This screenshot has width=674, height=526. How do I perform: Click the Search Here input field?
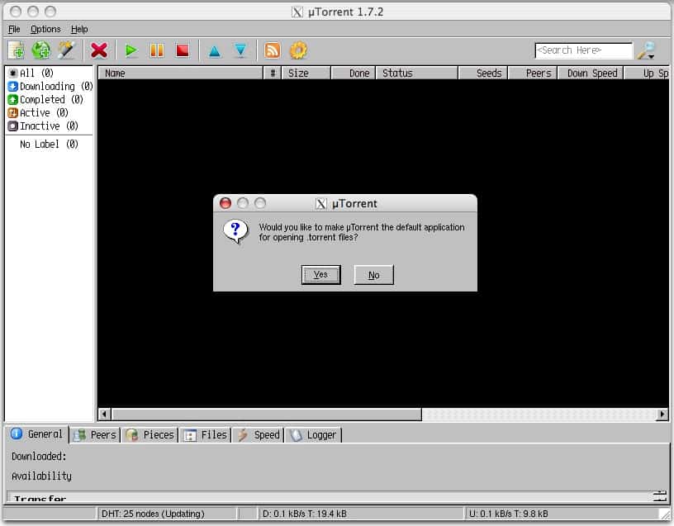point(584,50)
